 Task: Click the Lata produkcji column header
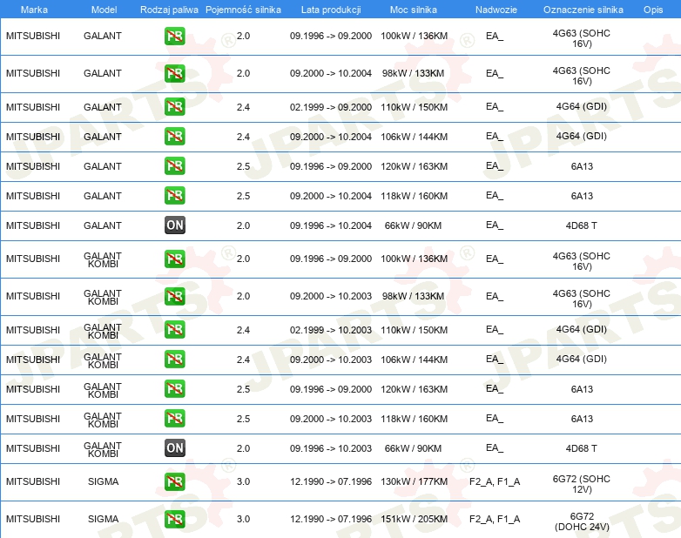click(331, 10)
